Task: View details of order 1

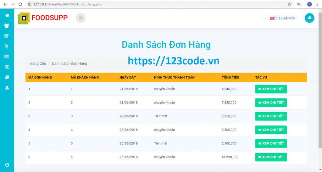Action: click(271, 89)
